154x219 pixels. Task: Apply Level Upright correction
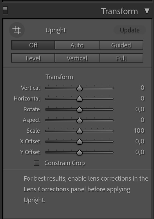click(33, 58)
